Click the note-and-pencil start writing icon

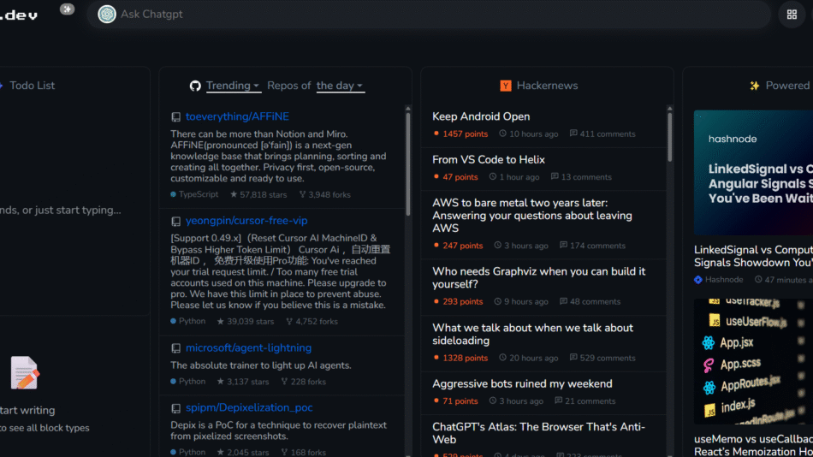click(25, 373)
